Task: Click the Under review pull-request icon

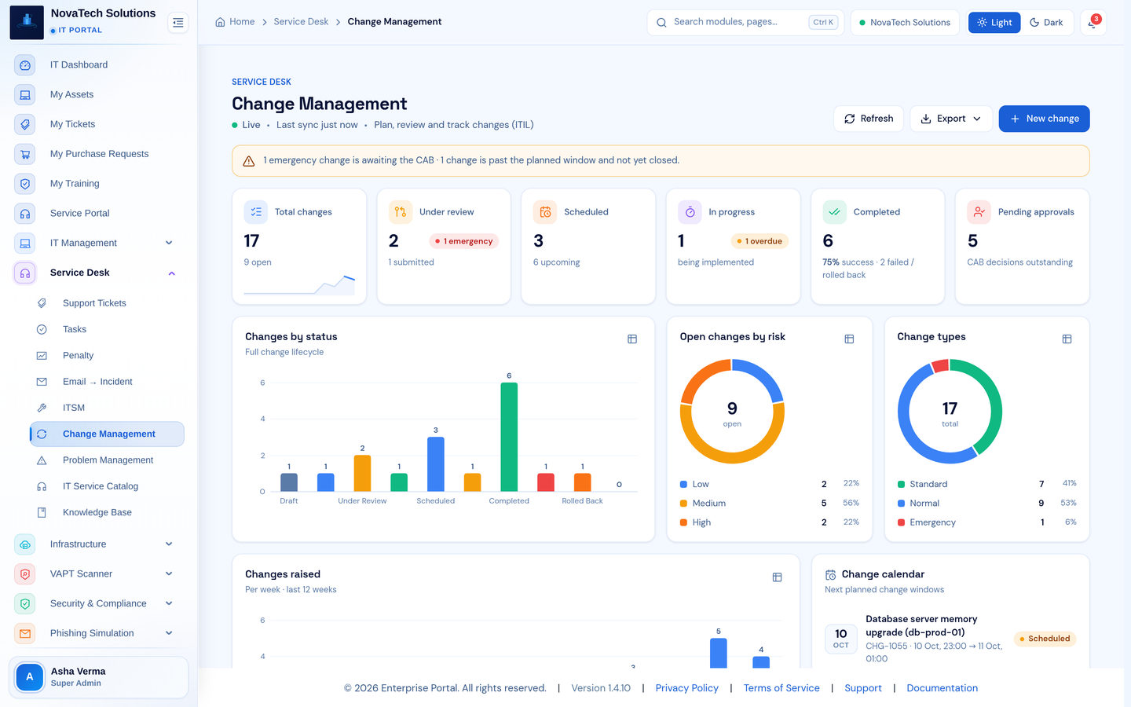Action: pos(401,212)
